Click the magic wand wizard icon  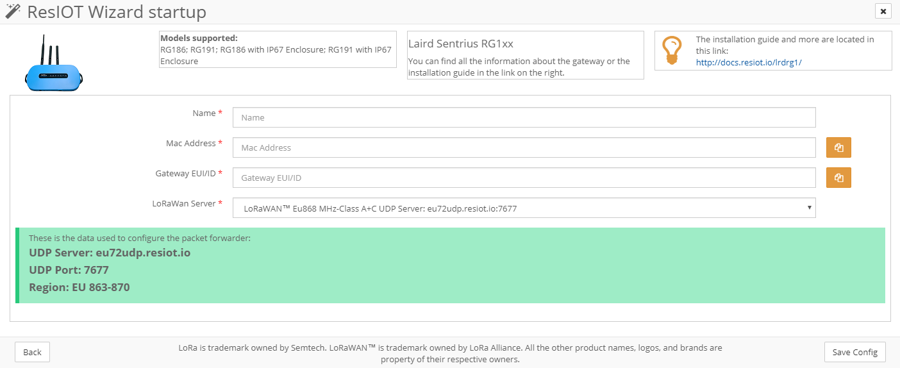click(12, 11)
